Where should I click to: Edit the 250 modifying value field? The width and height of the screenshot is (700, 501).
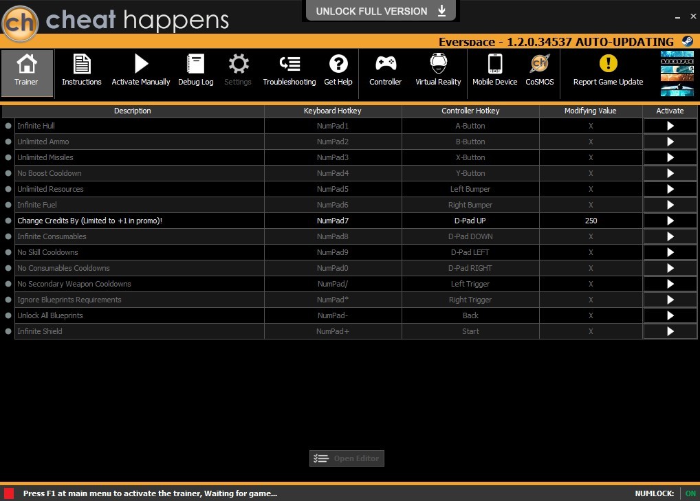click(591, 221)
